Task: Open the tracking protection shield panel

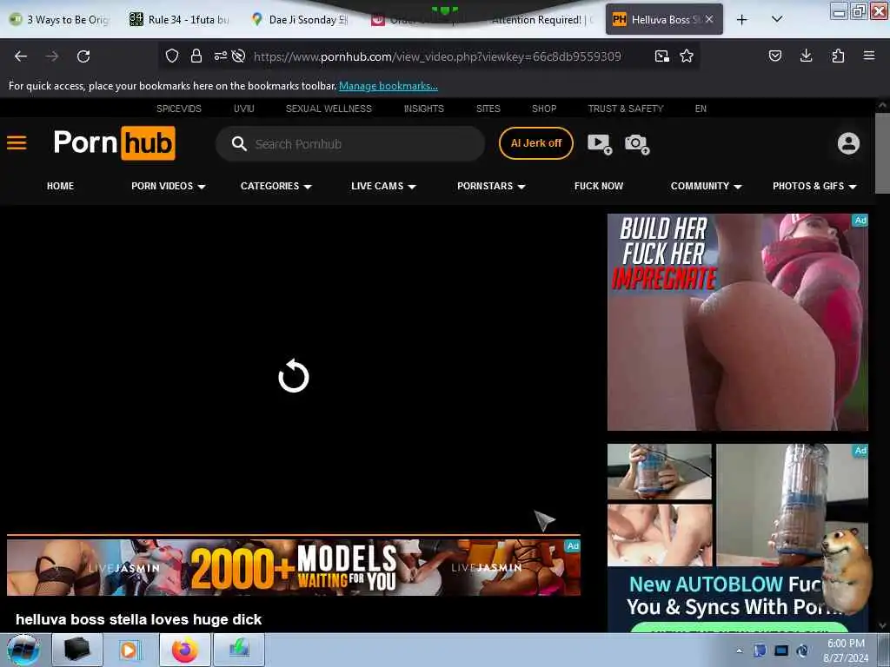Action: coord(172,56)
